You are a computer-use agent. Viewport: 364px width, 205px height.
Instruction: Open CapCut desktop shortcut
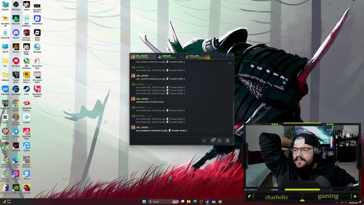[5, 118]
